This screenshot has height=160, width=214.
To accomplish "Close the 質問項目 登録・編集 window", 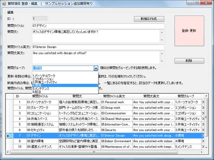I will click(206, 3).
